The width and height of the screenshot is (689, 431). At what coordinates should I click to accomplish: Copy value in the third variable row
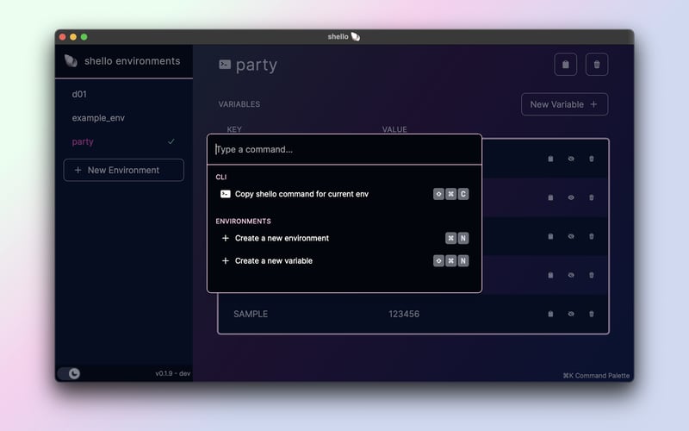550,236
